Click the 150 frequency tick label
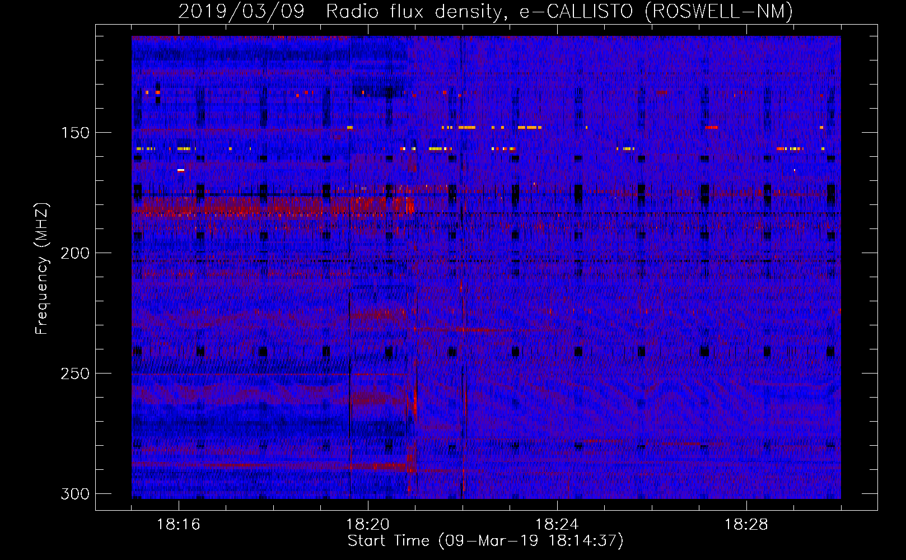Viewport: 906px width, 560px height. [75, 133]
